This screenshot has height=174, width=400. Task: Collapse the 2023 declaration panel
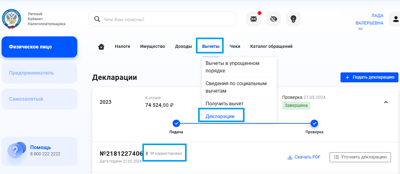[x=386, y=102]
